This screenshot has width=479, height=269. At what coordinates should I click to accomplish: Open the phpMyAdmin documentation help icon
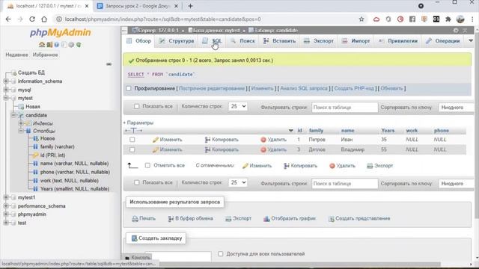(x=57, y=45)
